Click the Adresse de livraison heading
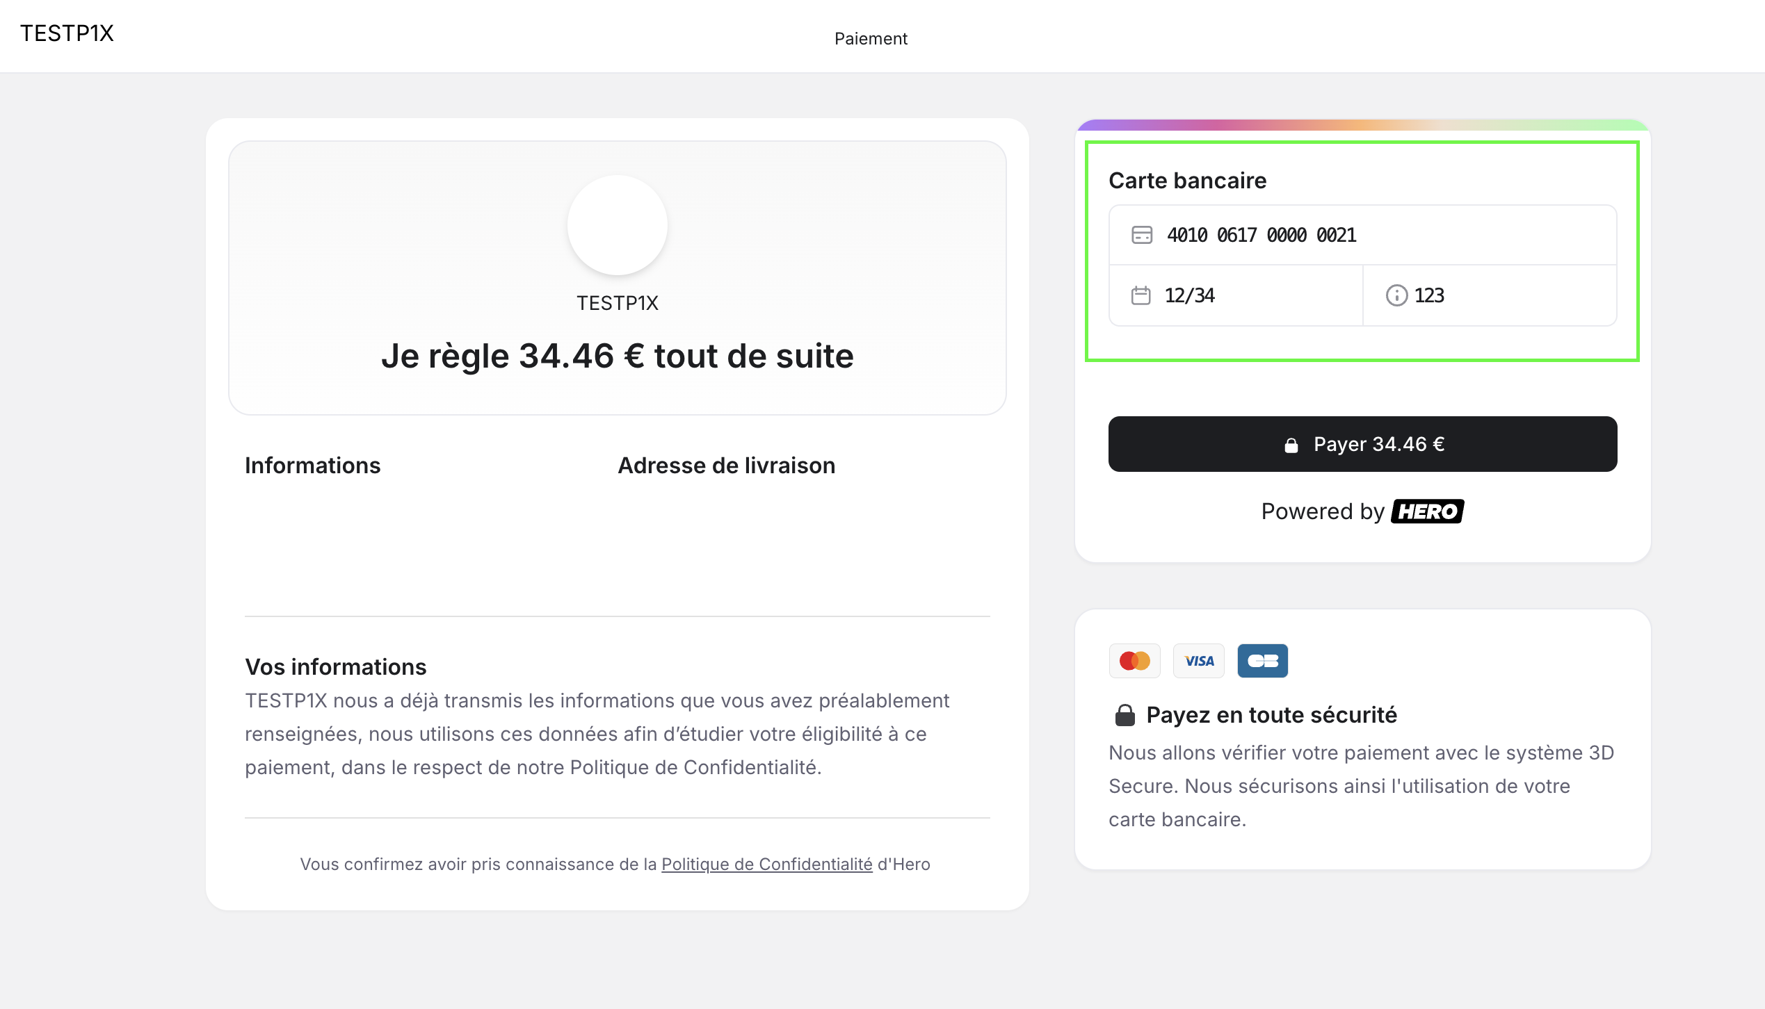The image size is (1765, 1009). (725, 466)
